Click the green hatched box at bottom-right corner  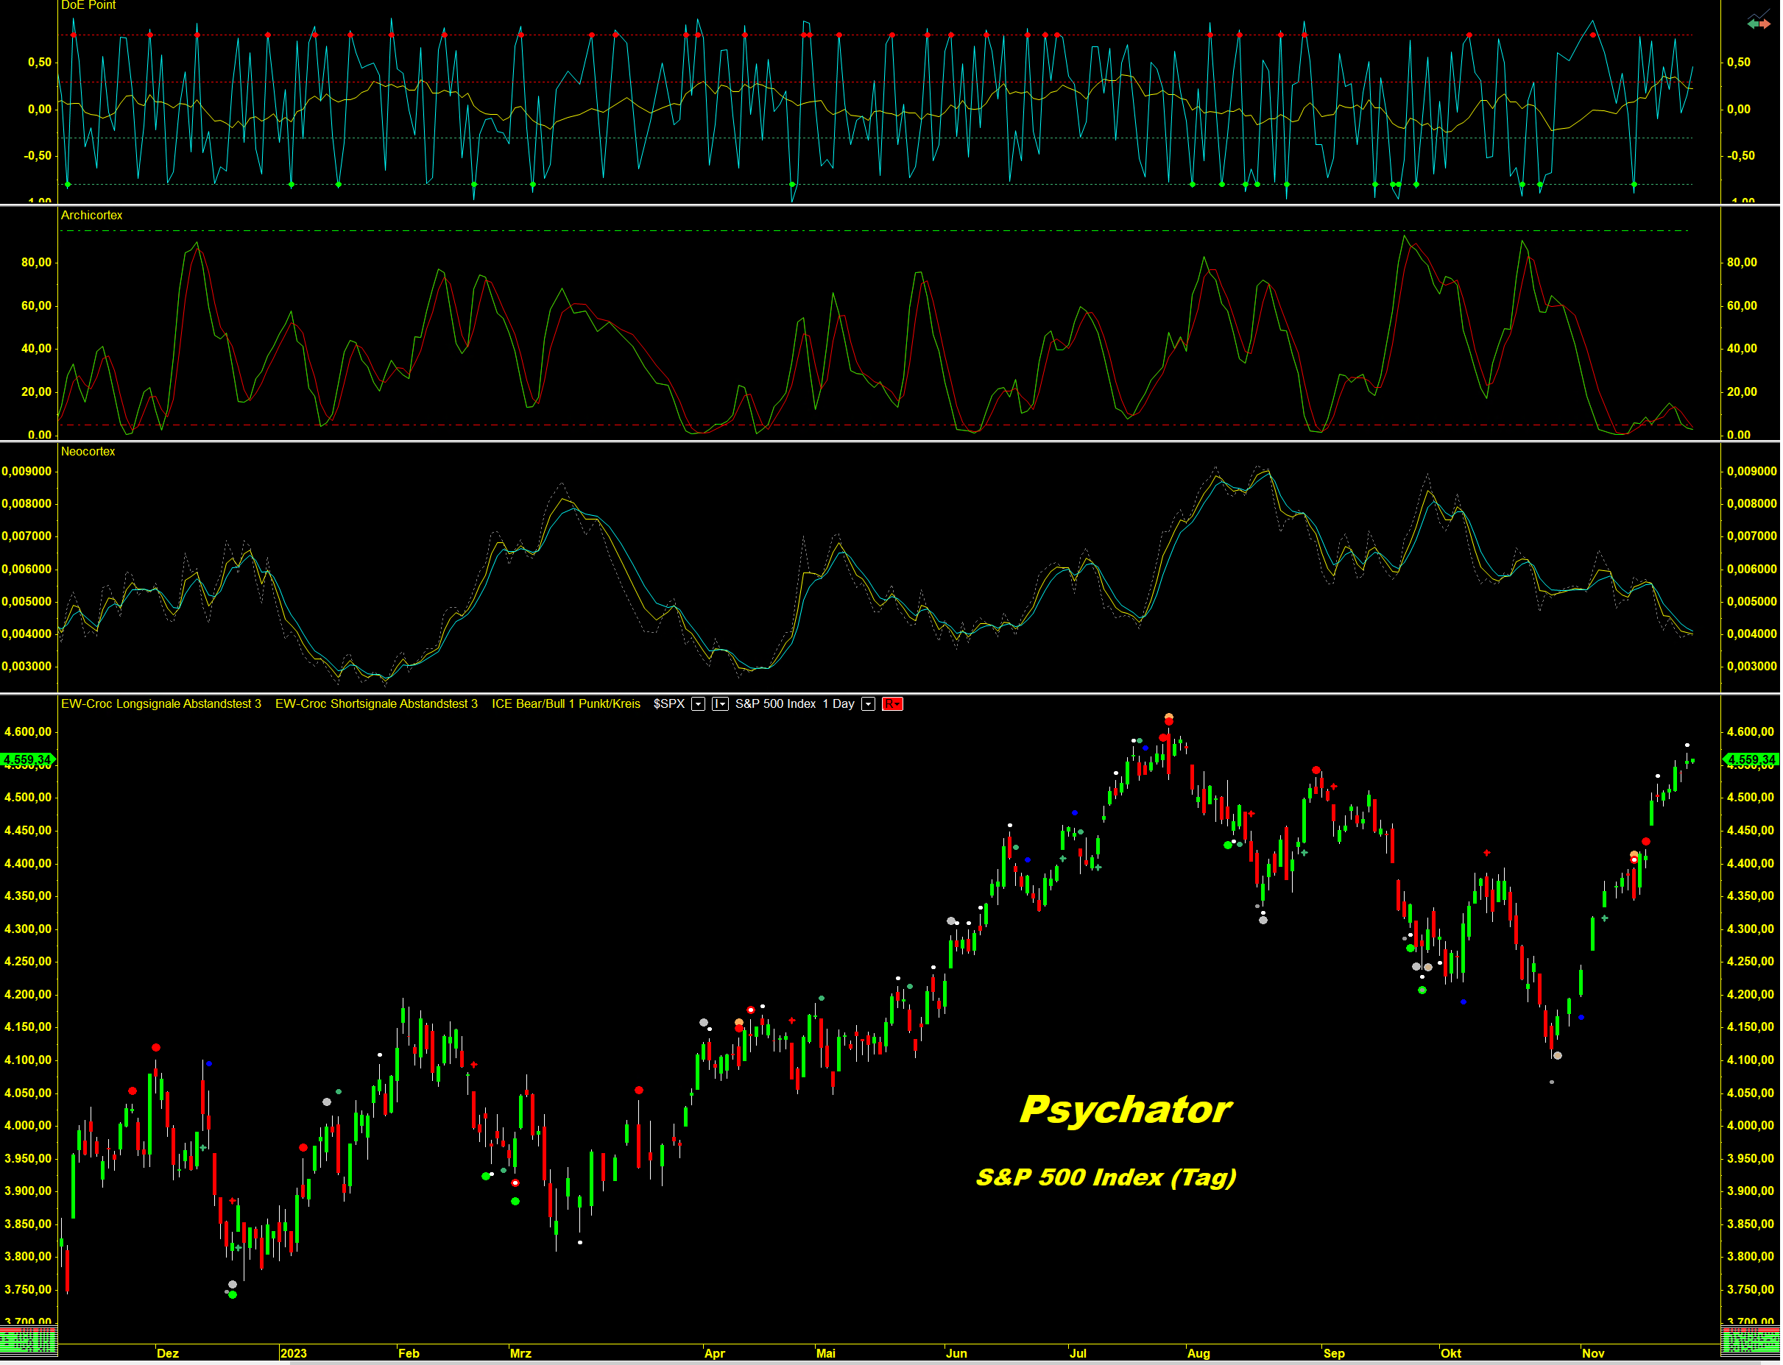point(1751,1341)
